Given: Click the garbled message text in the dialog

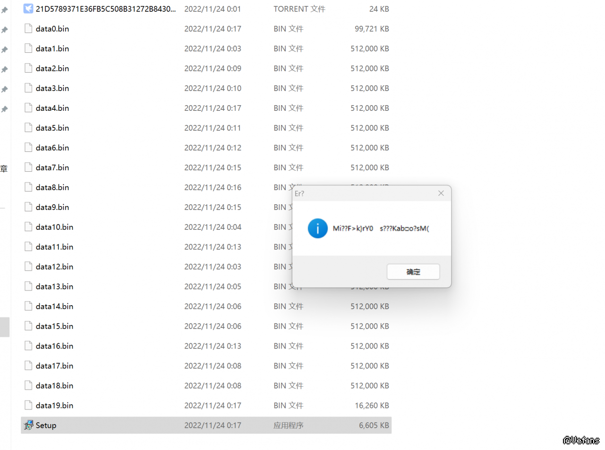Looking at the screenshot, I should 381,228.
